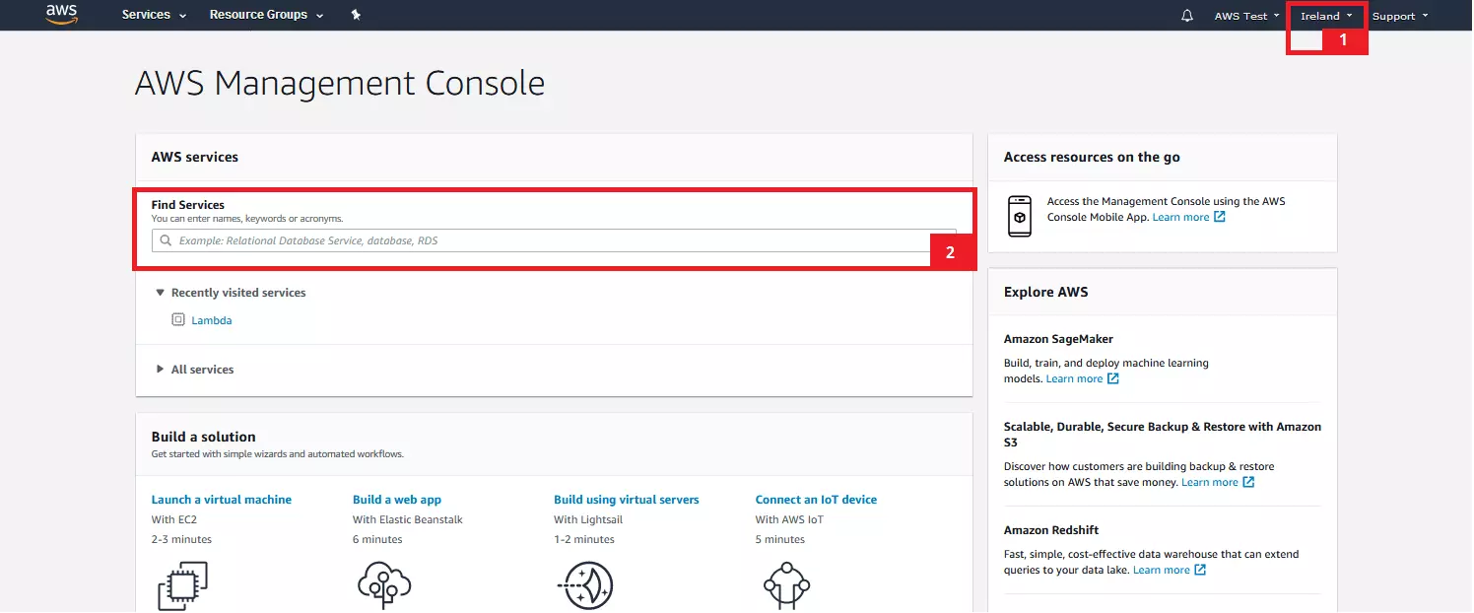
Task: Open the Lambda recently visited link
Action: (212, 320)
